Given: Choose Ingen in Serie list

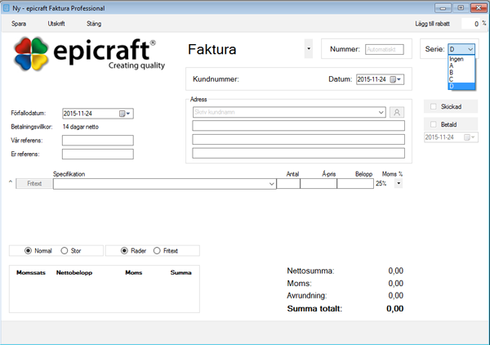Looking at the screenshot, I should pos(461,59).
